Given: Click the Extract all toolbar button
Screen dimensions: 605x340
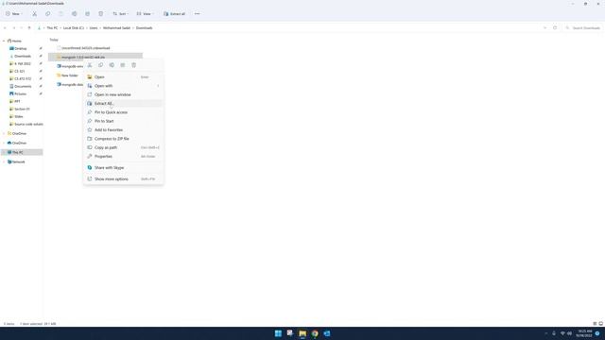Looking at the screenshot, I should pos(174,14).
